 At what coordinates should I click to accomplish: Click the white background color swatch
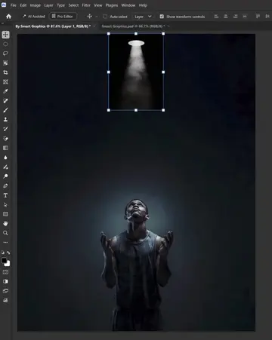[x=8, y=264]
